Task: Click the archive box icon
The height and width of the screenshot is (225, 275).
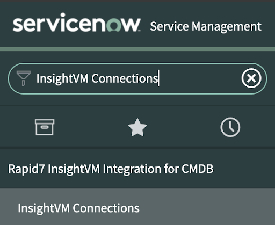Action: 45,127
